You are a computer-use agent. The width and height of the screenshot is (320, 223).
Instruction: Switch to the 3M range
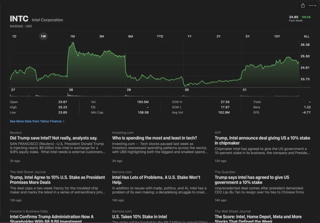coord(102,36)
